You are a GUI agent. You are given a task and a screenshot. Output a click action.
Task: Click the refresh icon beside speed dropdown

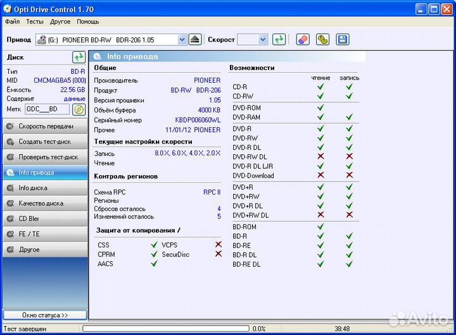279,40
